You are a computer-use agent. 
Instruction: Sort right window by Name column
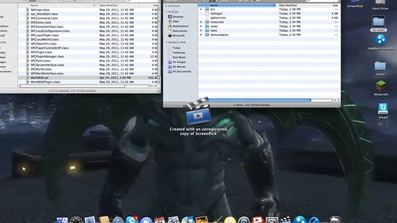pos(237,6)
